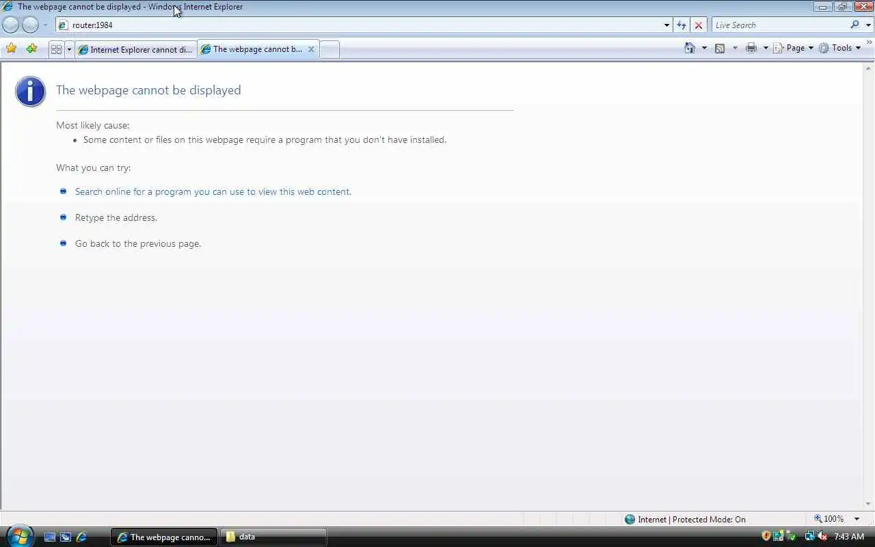Click the vertical scrollbar up arrow

(869, 68)
